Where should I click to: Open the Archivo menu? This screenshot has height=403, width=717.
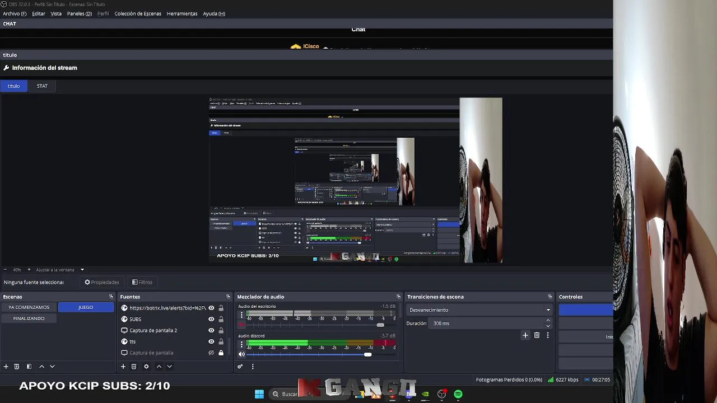[x=15, y=13]
